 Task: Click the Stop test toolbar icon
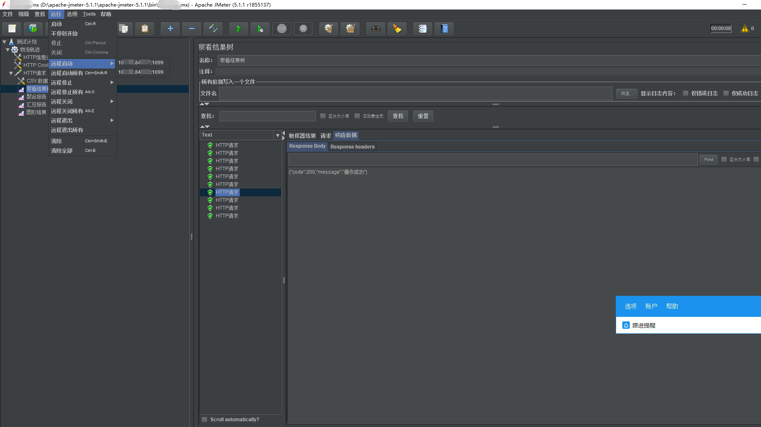(282, 28)
